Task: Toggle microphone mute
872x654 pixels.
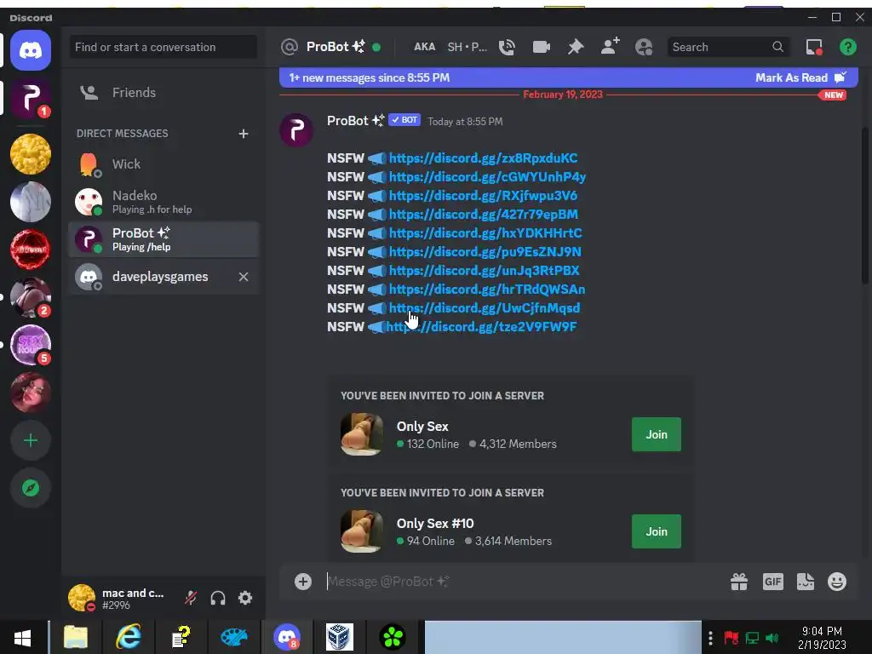Action: [191, 598]
